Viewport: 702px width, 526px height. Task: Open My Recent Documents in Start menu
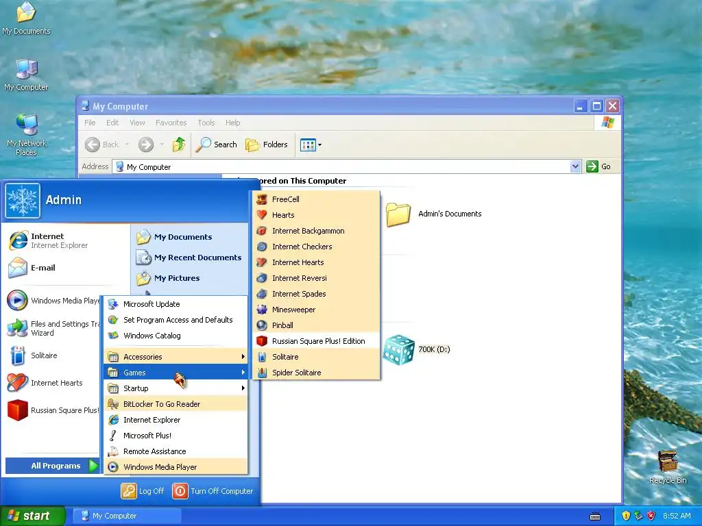(190, 258)
